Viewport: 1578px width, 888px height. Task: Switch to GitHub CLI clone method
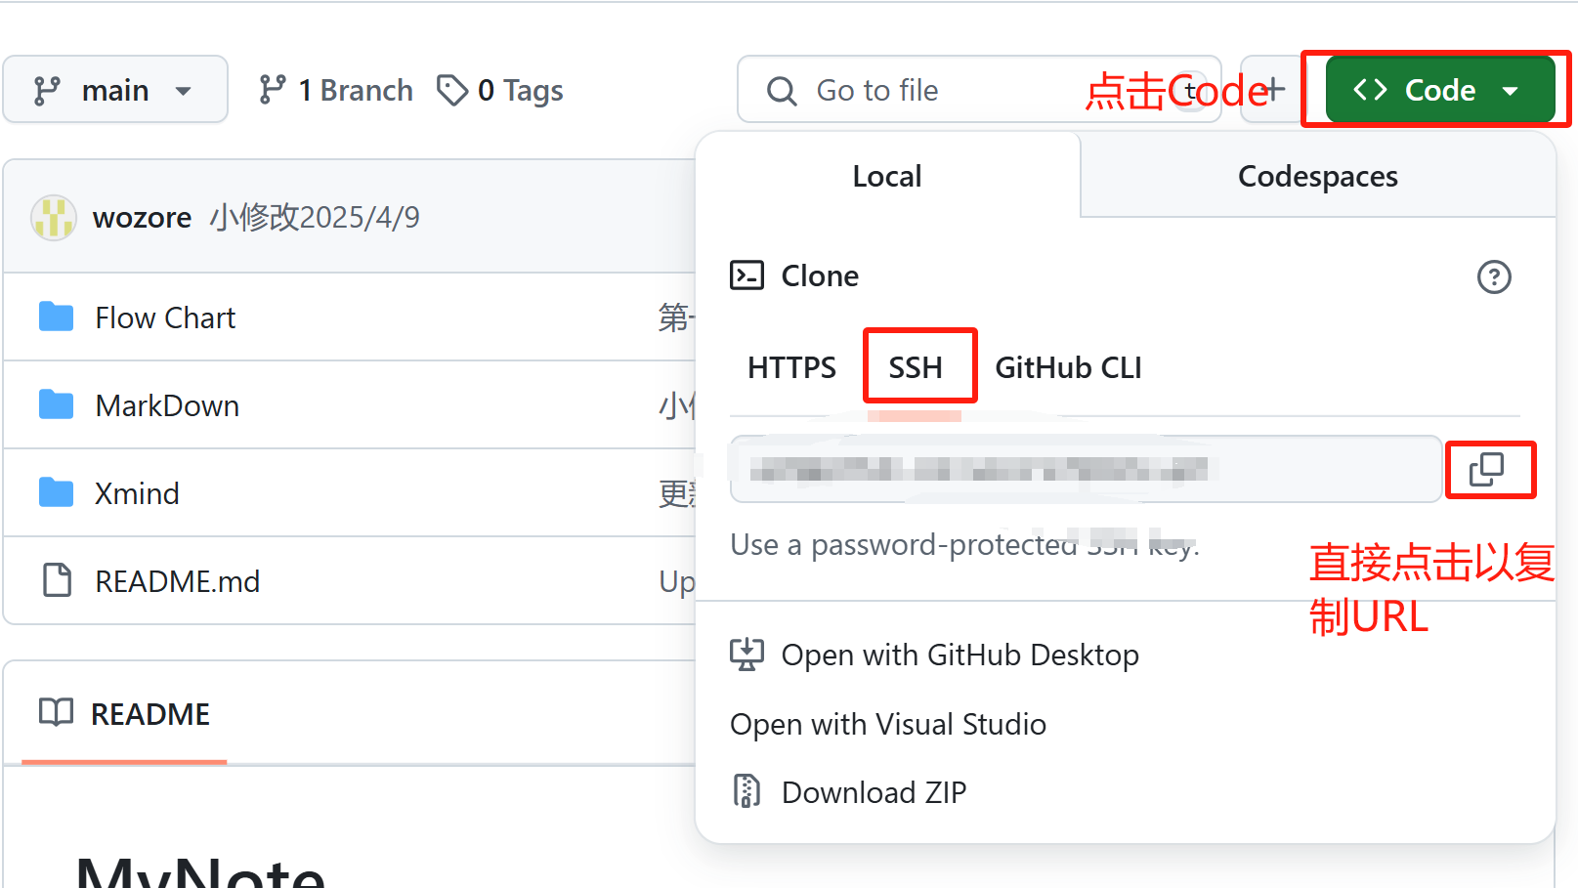pyautogui.click(x=1068, y=367)
